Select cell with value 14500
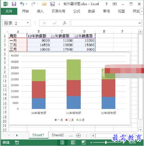This screenshot has width=144, height=146. 38,45
